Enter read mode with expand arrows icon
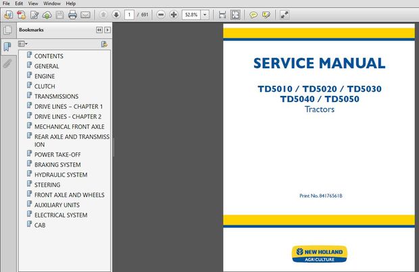Screen dimensions: 419x272 [x=285, y=15]
